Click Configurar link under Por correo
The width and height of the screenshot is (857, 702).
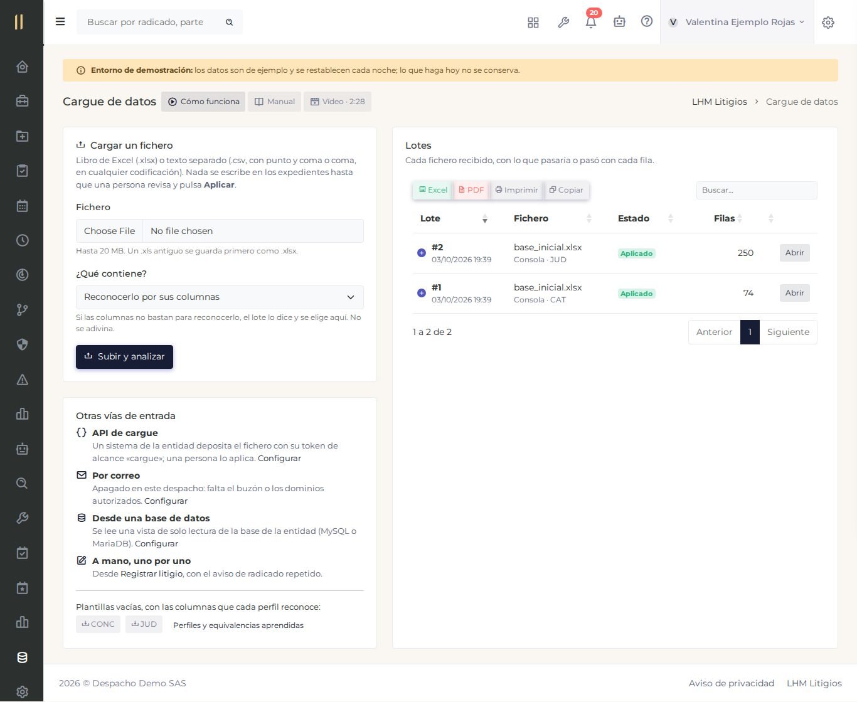166,501
